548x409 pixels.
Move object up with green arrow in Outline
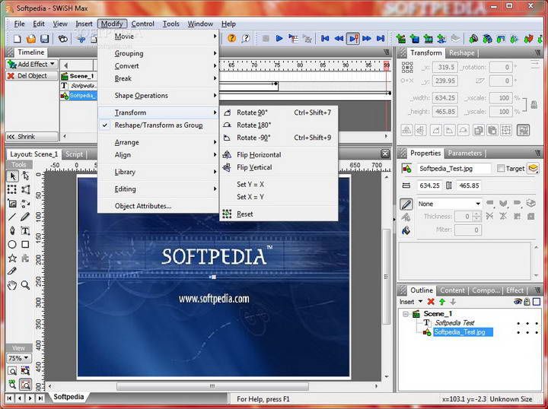click(442, 302)
